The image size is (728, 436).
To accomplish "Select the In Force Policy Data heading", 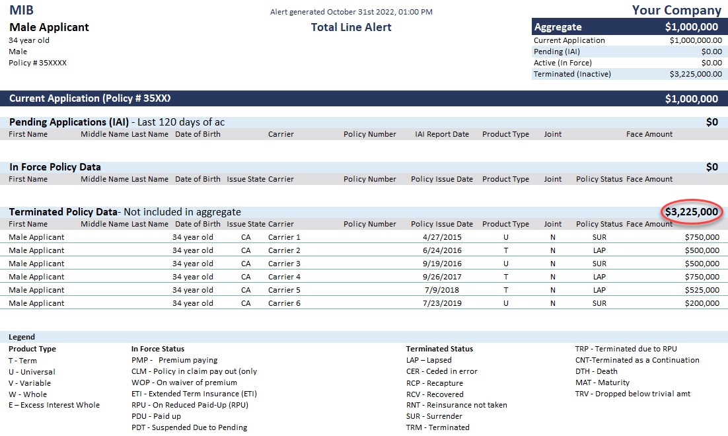I will pyautogui.click(x=55, y=167).
